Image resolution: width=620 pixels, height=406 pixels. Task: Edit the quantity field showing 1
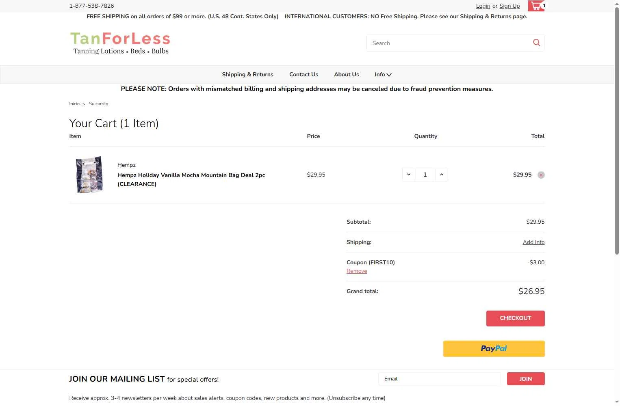pyautogui.click(x=425, y=175)
